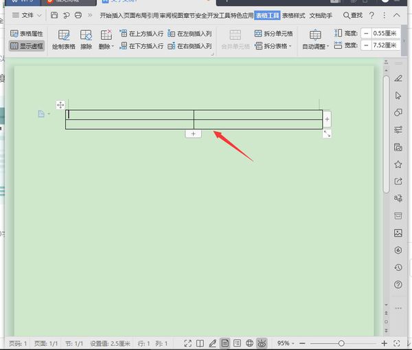This screenshot has width=412, height=350.
Task: Open the AutoFit (自动调整) dropdown
Action: click(315, 39)
